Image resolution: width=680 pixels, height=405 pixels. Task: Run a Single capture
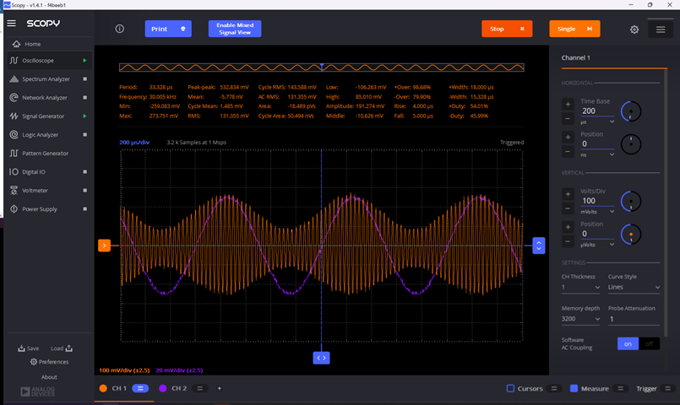click(574, 29)
